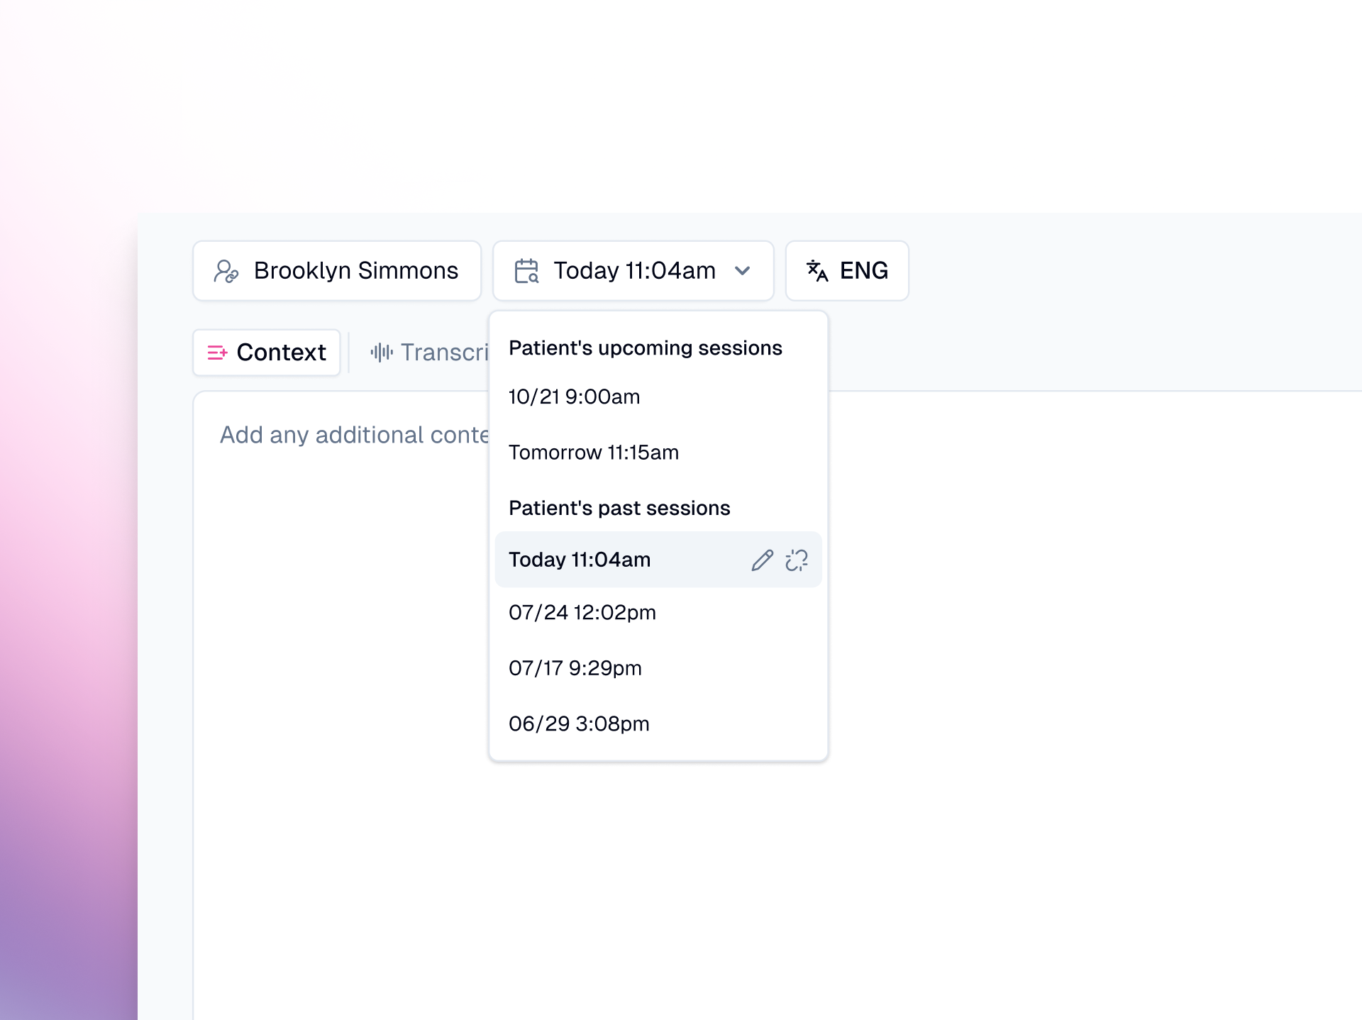
Task: Toggle selection of the Tomorrow 11:15am session
Action: 594,453
